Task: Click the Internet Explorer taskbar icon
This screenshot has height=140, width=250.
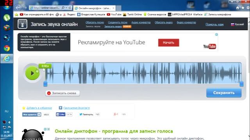Action: tap(7, 59)
